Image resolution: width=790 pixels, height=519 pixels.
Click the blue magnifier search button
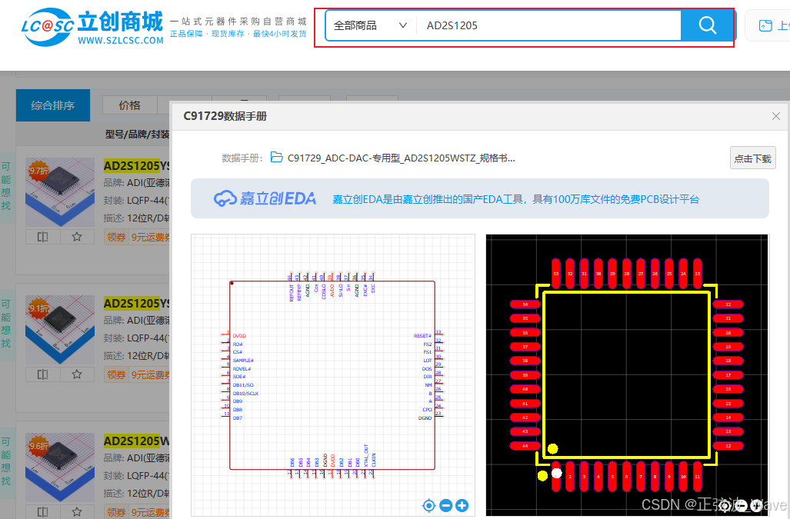(x=707, y=25)
